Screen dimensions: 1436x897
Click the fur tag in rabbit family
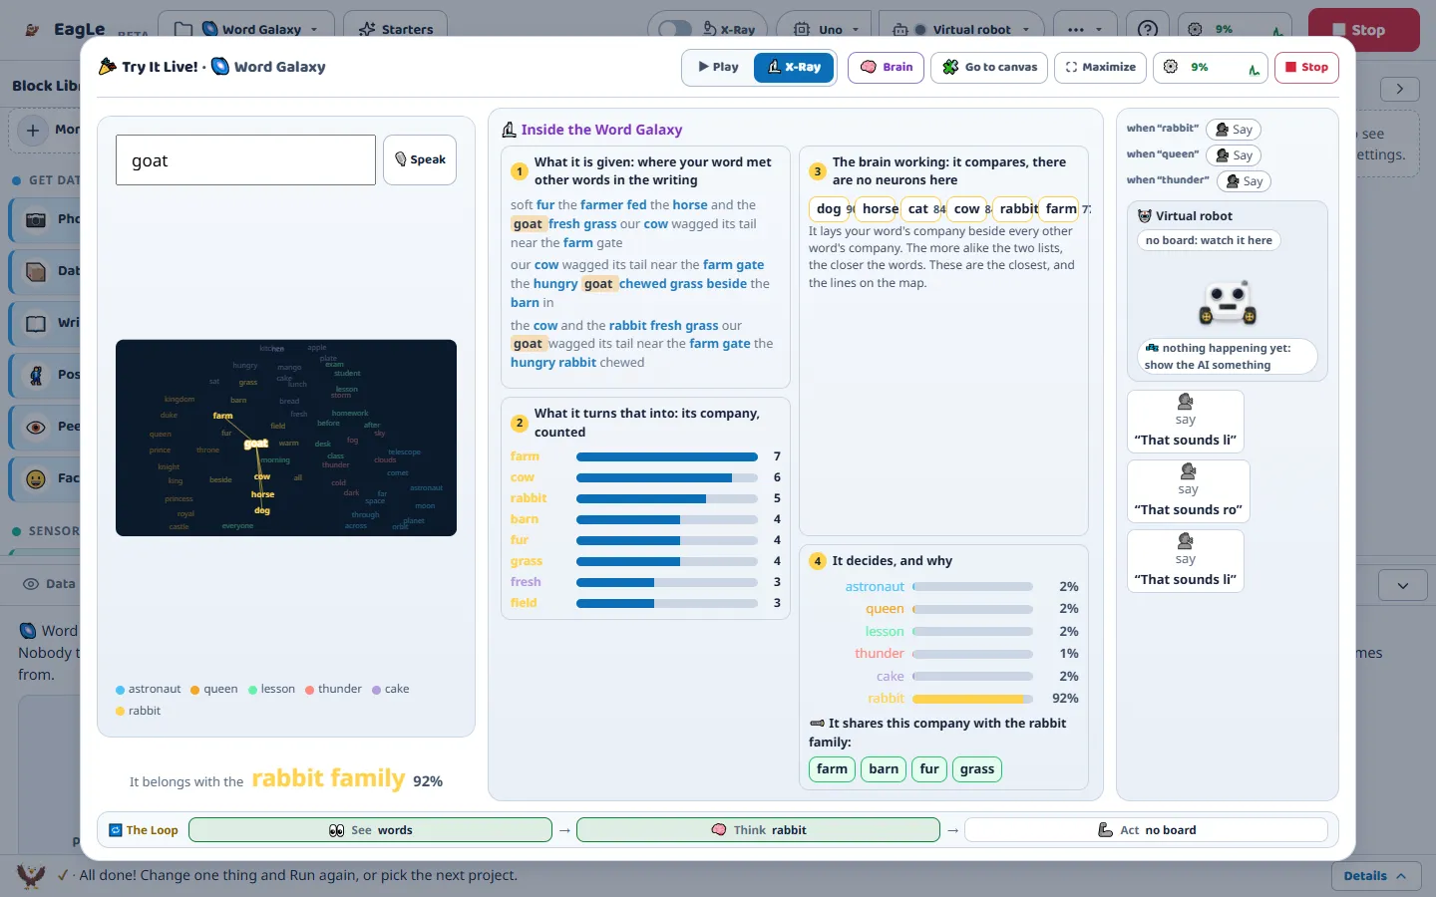pyautogui.click(x=929, y=769)
